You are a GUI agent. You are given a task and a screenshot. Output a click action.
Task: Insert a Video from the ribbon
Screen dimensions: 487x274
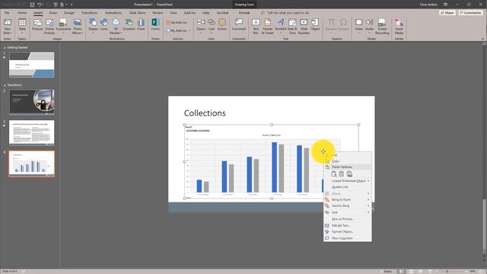click(358, 26)
